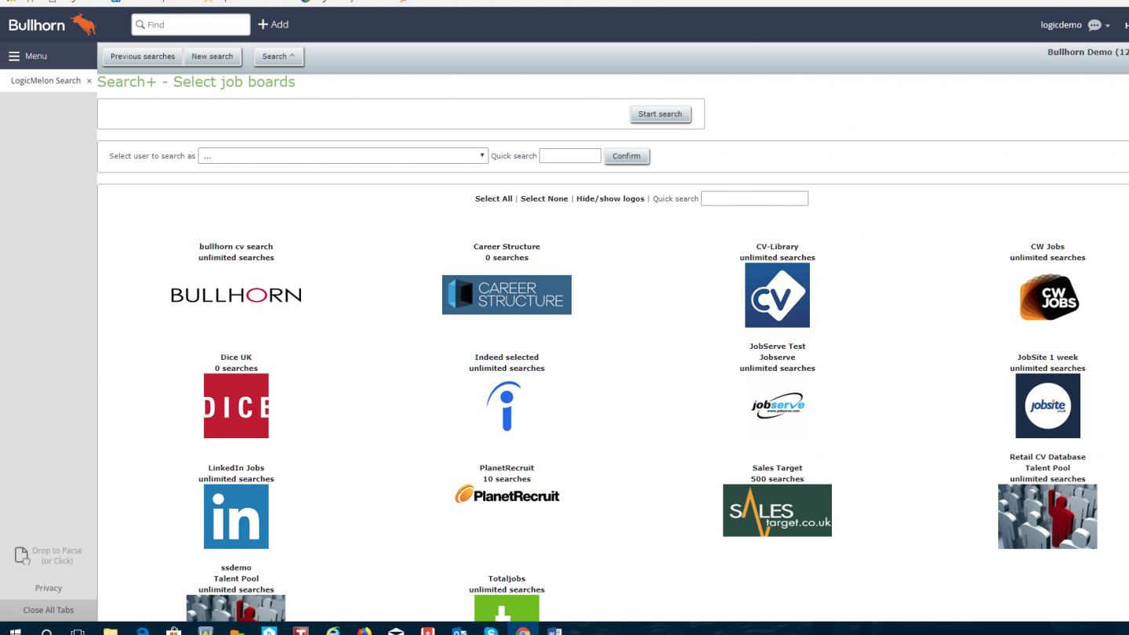Click the 'Bullhorn Demo' header text

tap(1080, 53)
